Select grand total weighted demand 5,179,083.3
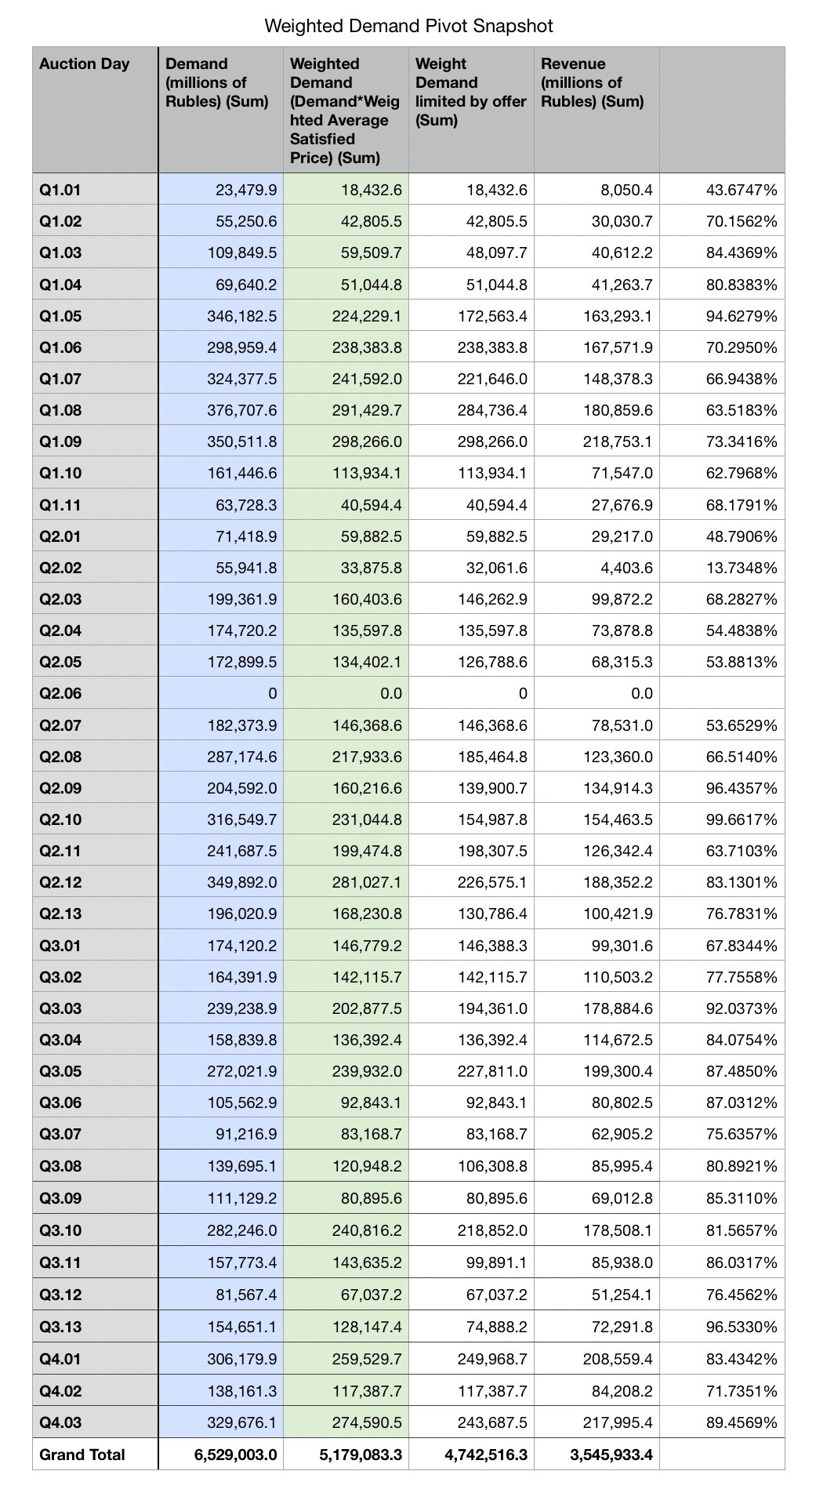 [346, 1455]
